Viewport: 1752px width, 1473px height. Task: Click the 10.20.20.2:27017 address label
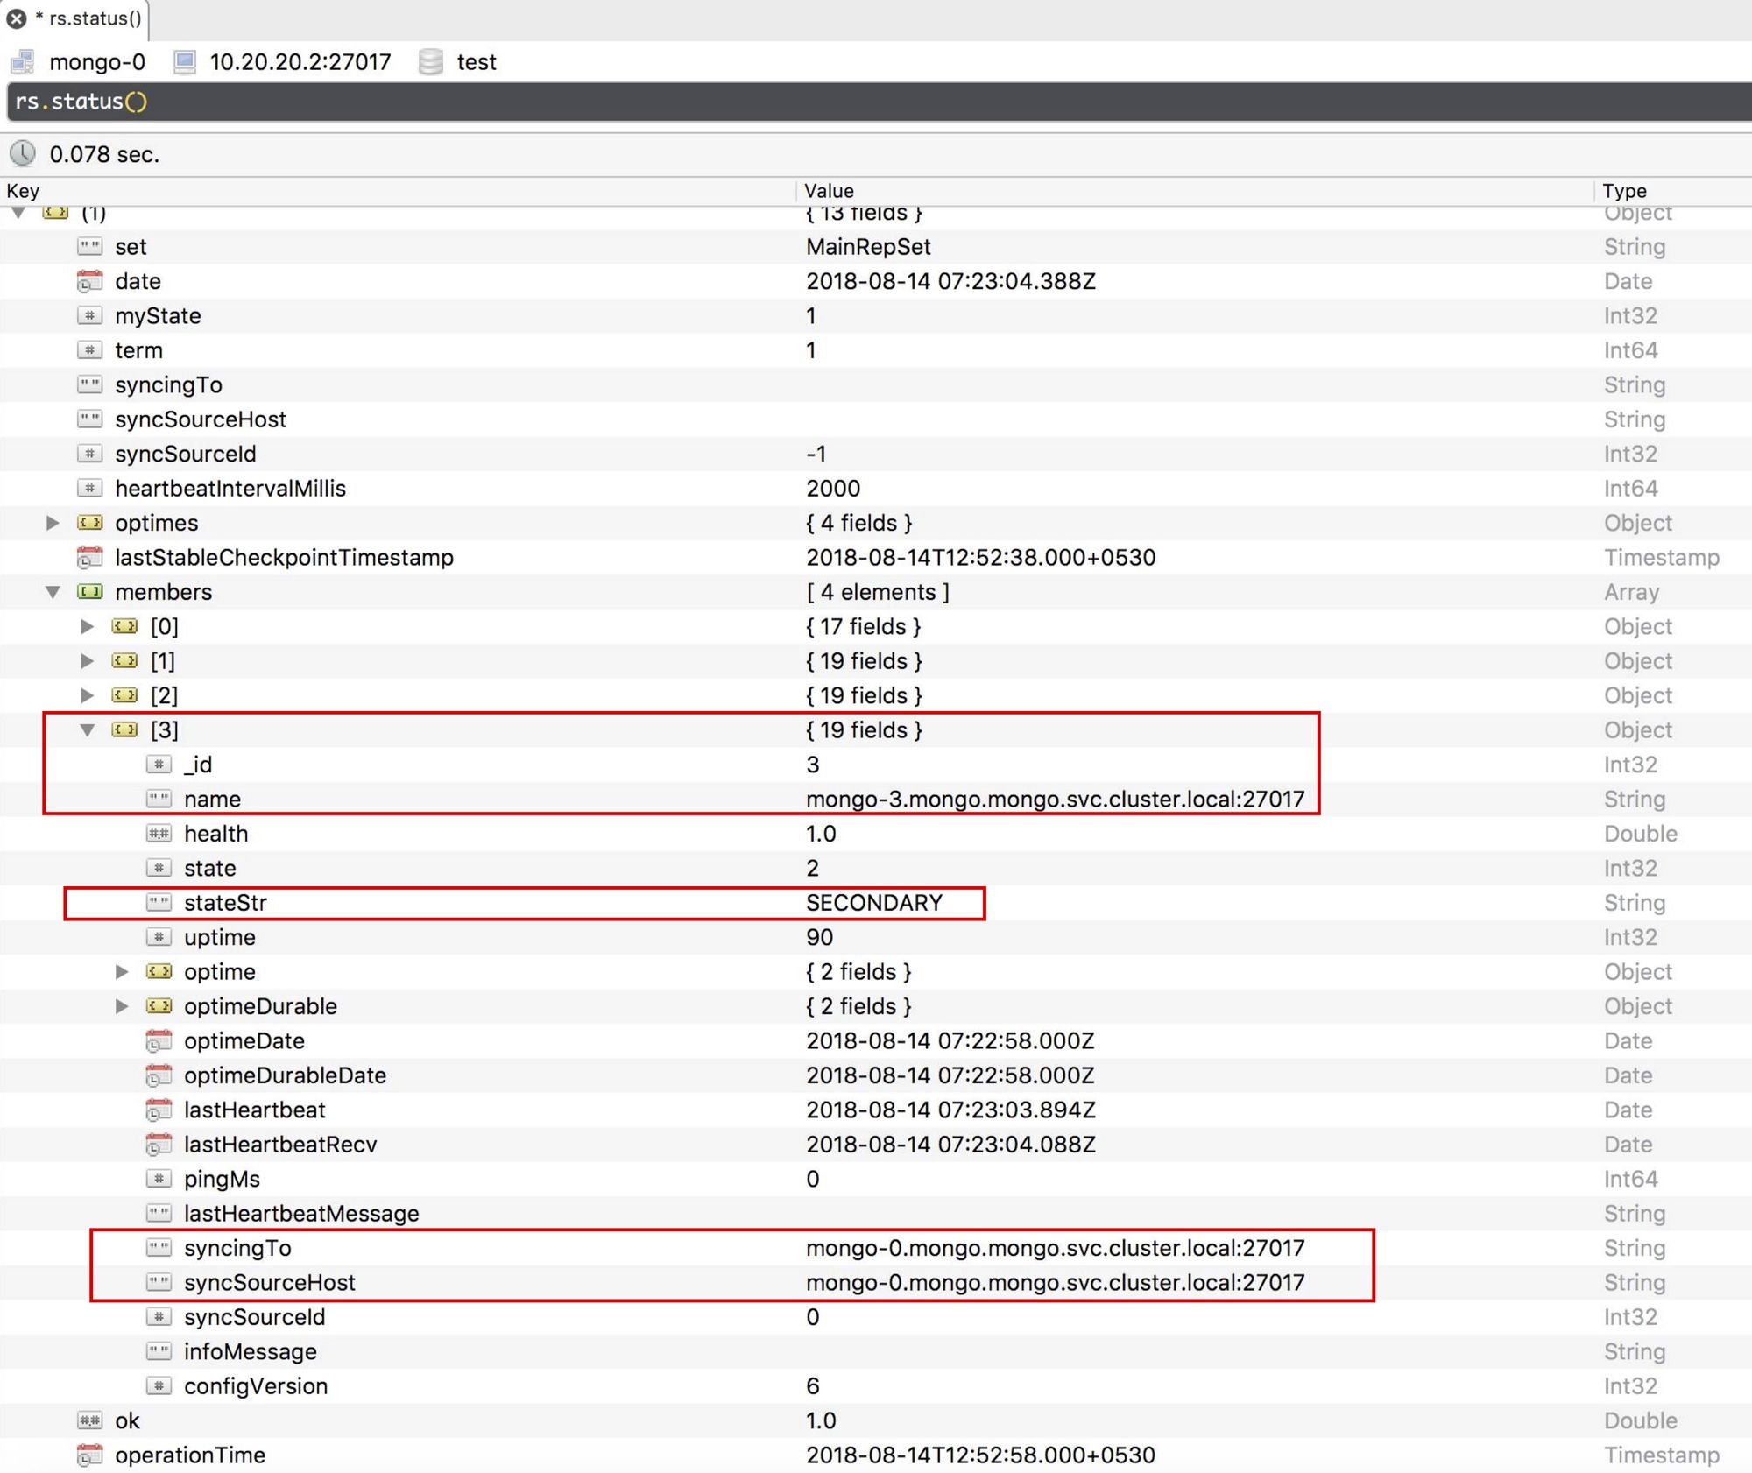click(300, 62)
